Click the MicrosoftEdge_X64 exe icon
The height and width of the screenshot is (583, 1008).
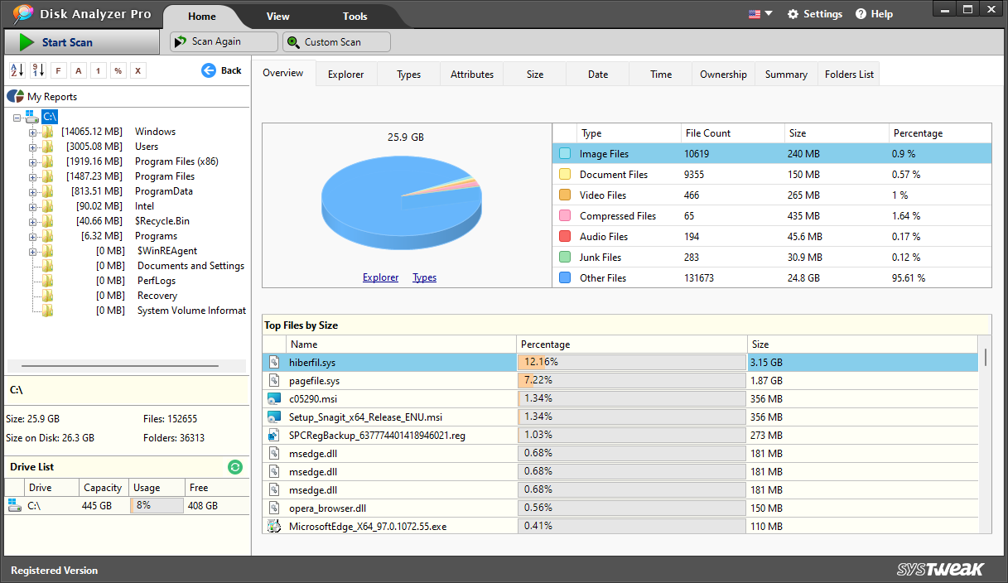pyautogui.click(x=274, y=527)
